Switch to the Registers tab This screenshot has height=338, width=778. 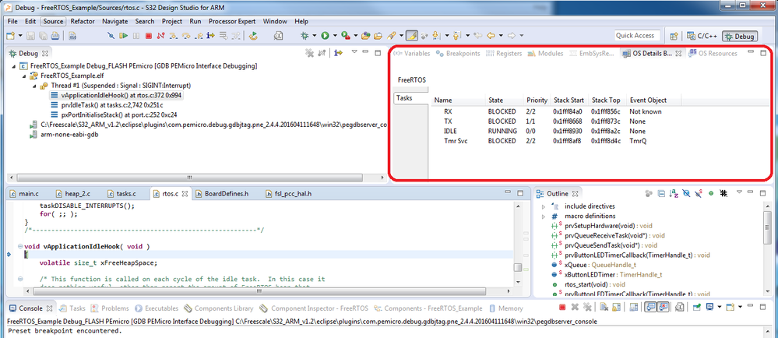pyautogui.click(x=504, y=53)
